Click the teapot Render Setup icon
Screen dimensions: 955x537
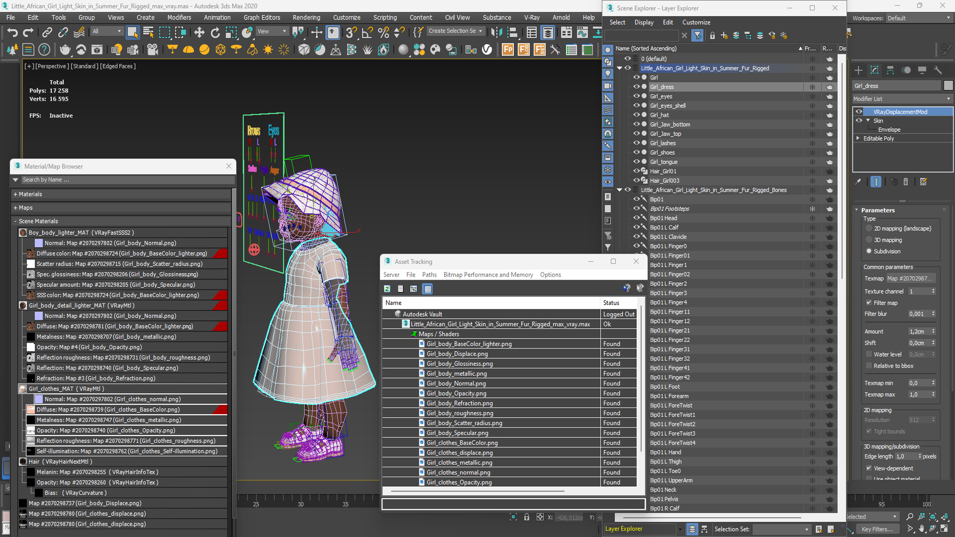click(65, 50)
